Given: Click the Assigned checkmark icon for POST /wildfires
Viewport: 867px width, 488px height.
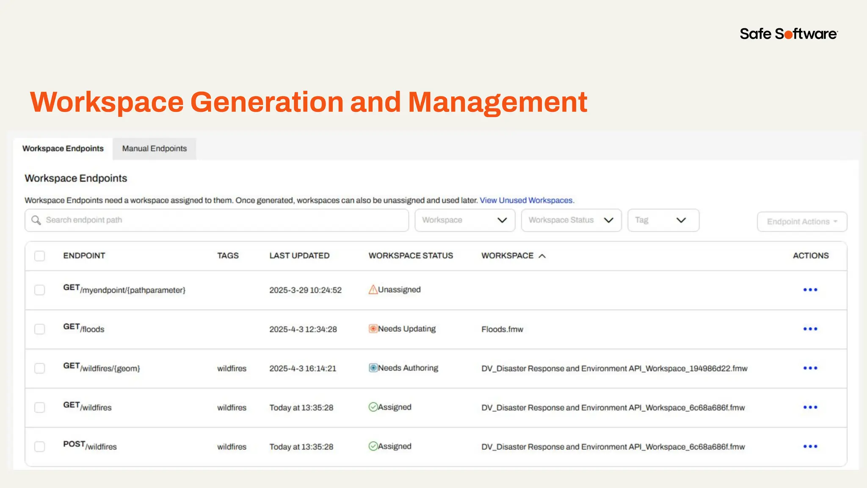Looking at the screenshot, I should [373, 446].
